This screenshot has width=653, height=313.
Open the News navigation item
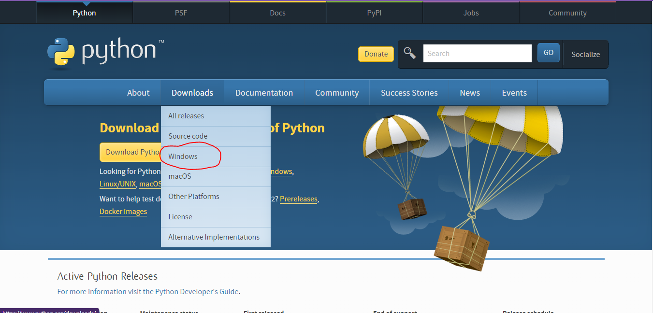click(x=470, y=93)
